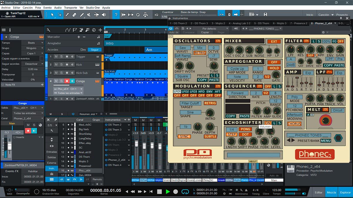Click the question mark help icon
Image resolution: width=353 pixels, height=198 pixels.
click(x=116, y=15)
